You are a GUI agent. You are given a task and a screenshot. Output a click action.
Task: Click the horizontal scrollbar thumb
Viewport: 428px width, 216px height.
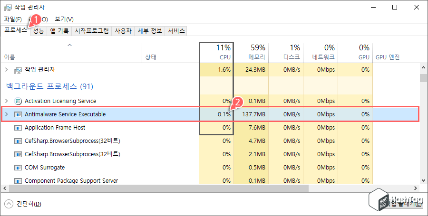[x=158, y=188]
